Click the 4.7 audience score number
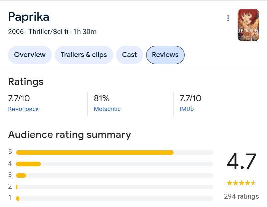 point(241,162)
